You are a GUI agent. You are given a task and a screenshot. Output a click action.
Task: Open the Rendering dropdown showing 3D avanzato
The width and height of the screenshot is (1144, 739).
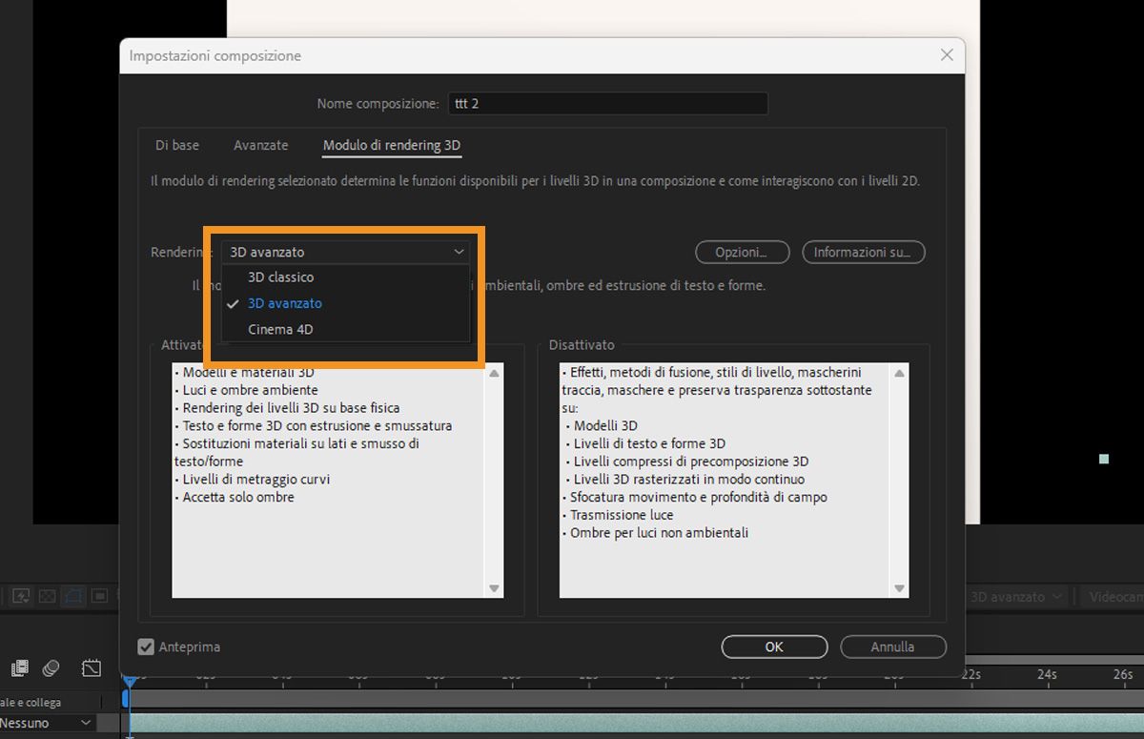pos(346,252)
